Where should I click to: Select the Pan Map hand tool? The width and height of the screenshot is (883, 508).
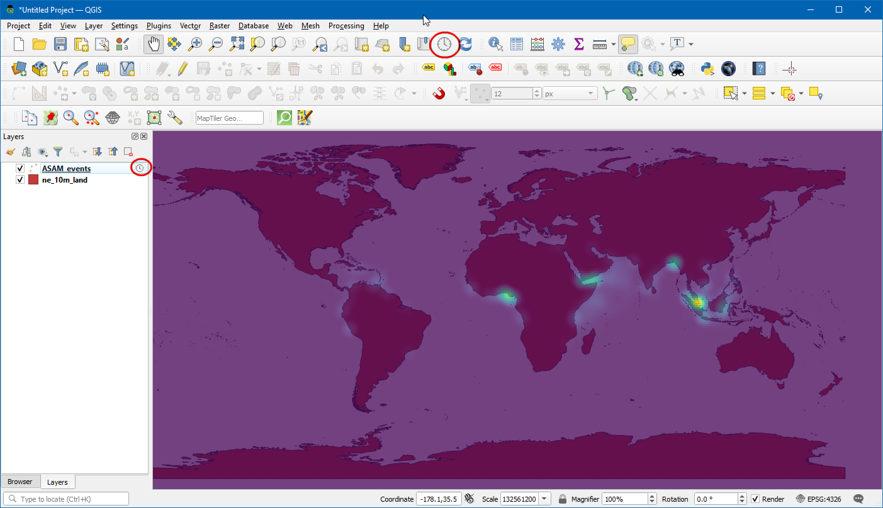[x=154, y=44]
